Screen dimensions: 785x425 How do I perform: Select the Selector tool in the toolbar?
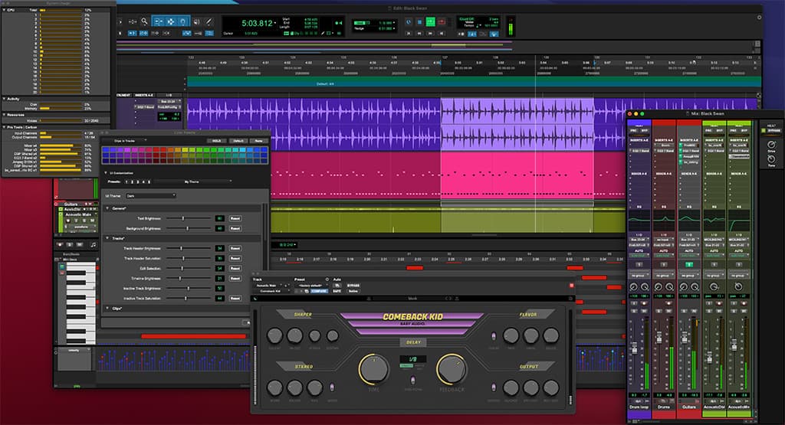[171, 21]
